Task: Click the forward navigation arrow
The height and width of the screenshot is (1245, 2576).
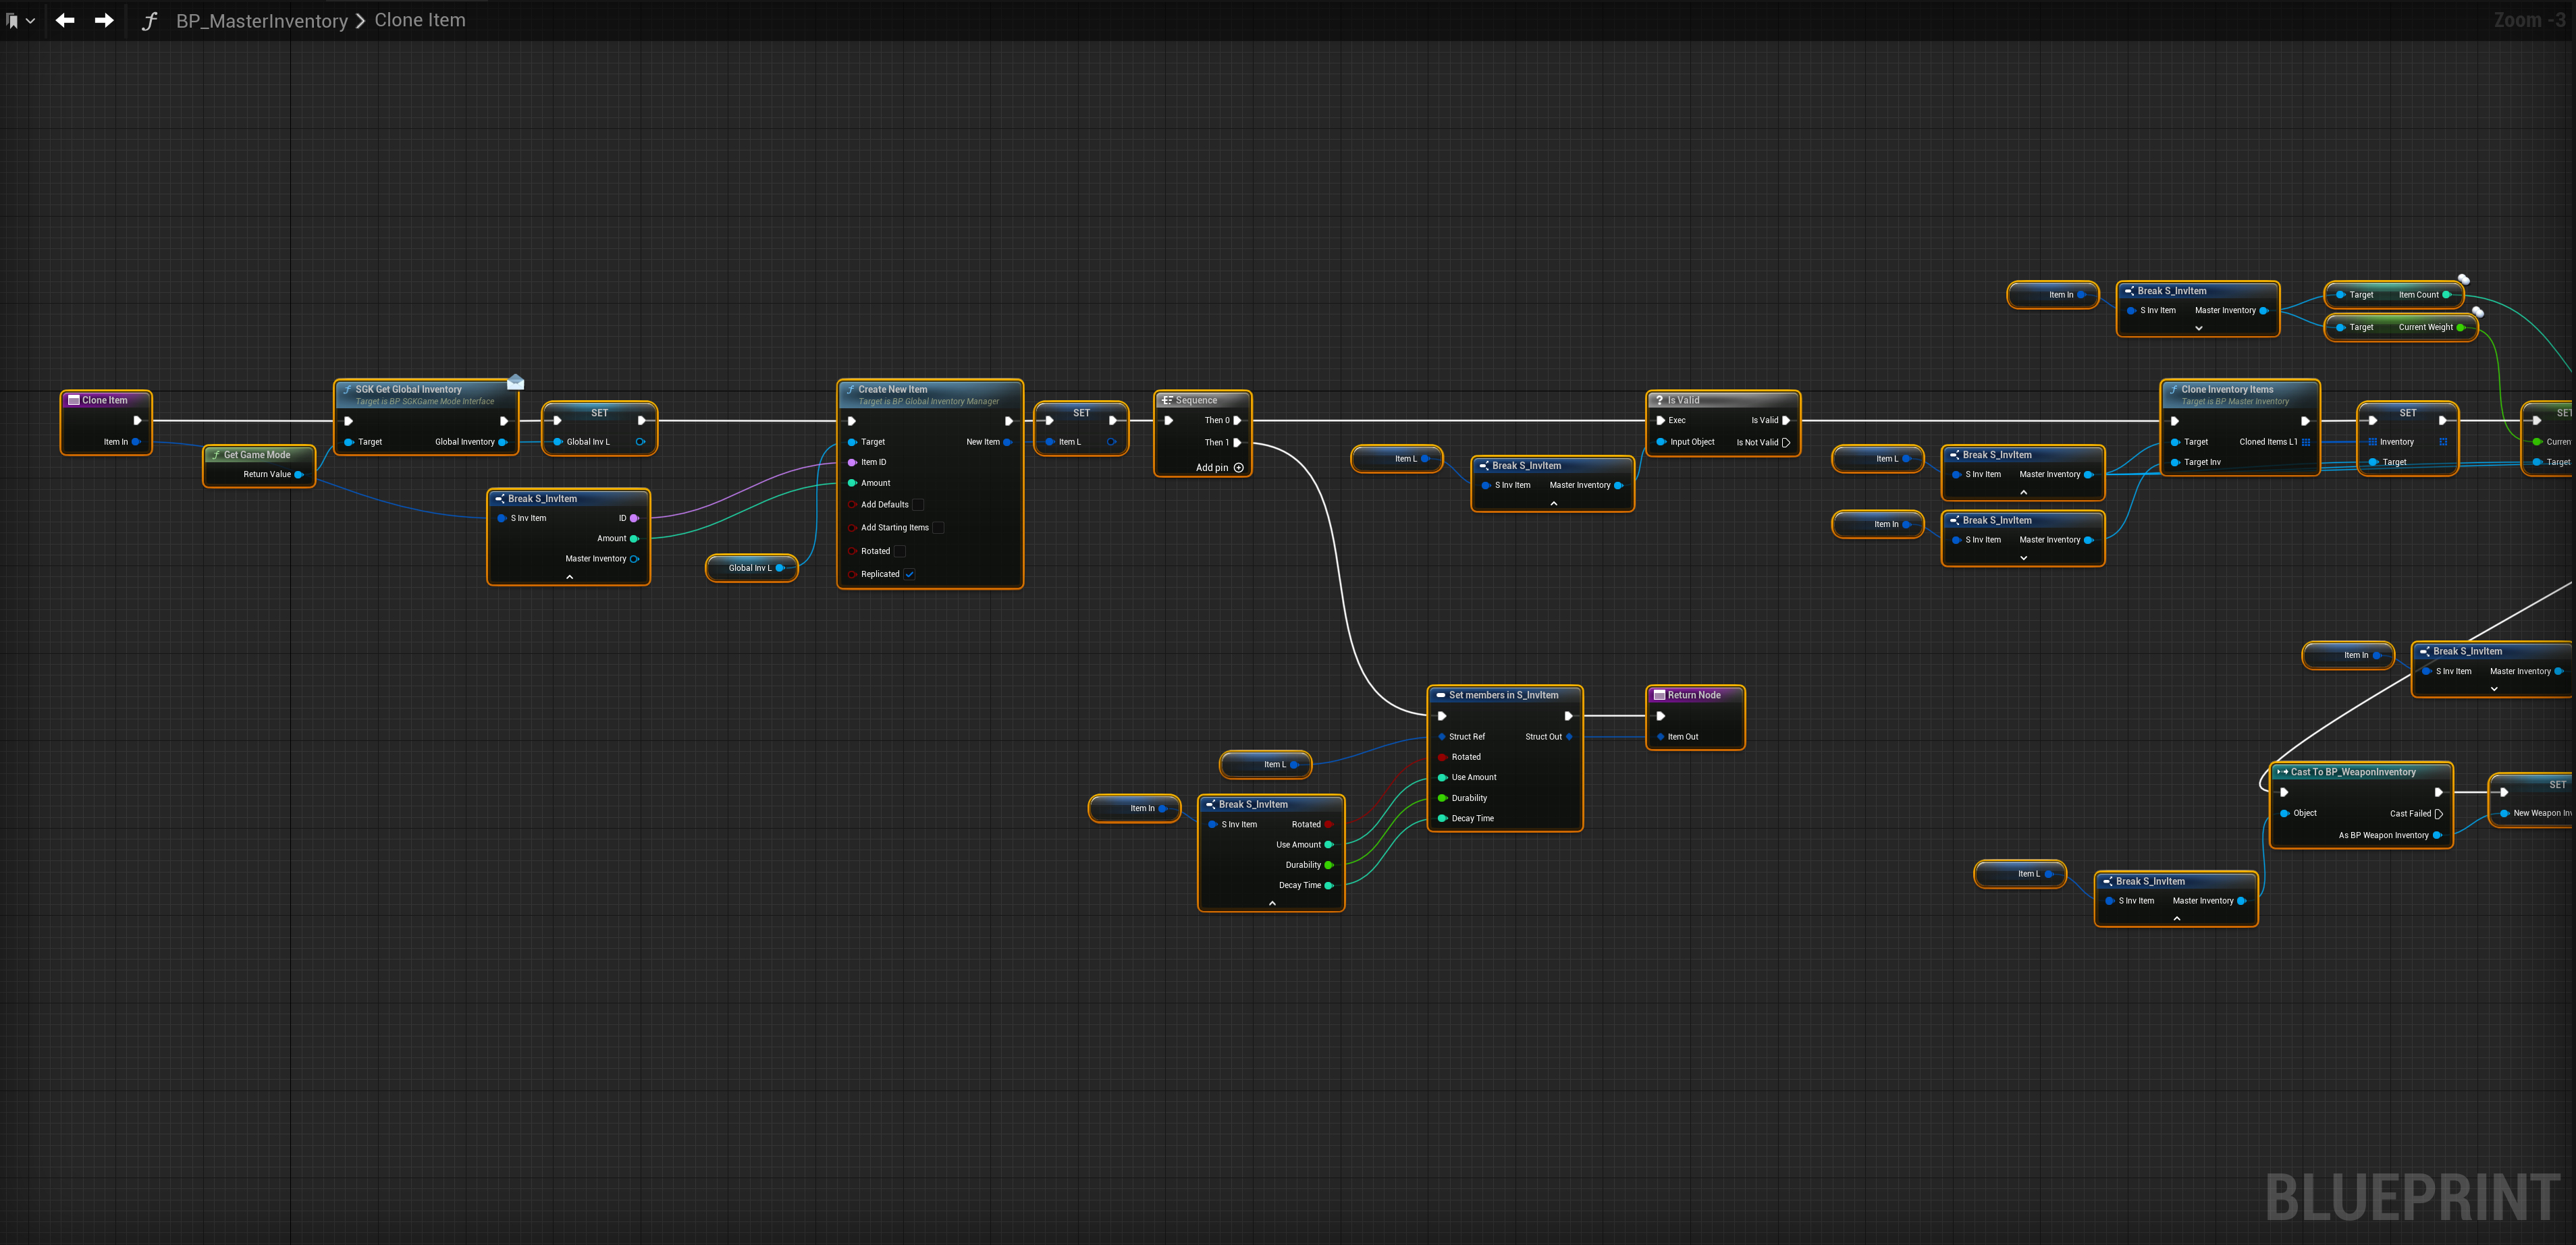Action: point(104,20)
